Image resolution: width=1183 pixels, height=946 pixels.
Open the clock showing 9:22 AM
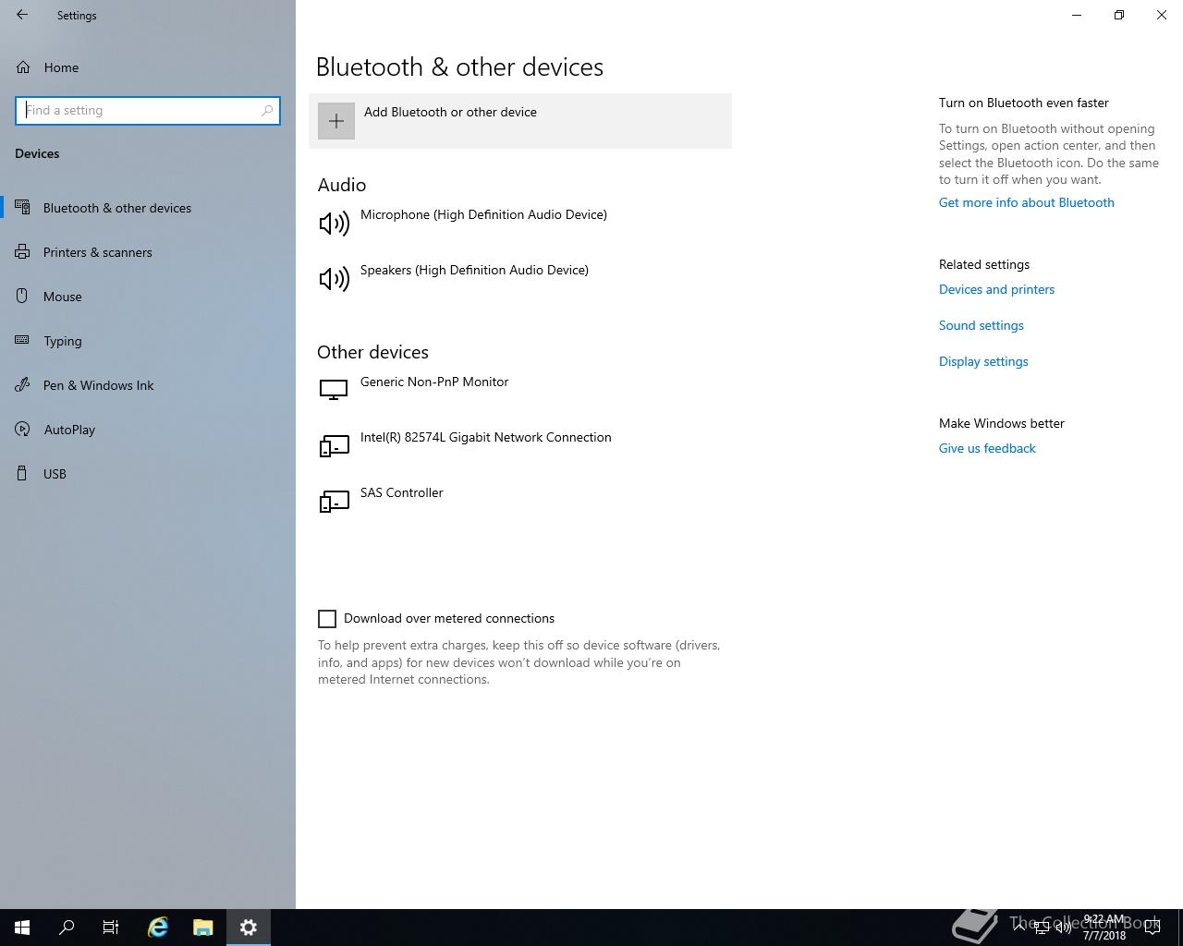[x=1104, y=928]
